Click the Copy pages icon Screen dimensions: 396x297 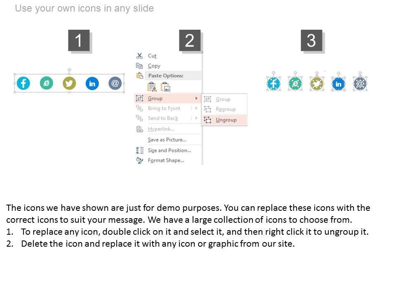[x=139, y=66]
